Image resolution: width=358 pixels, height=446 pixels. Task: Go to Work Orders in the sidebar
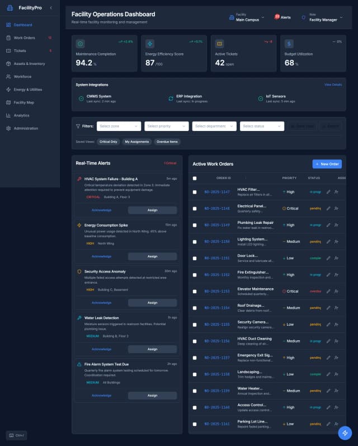point(24,38)
